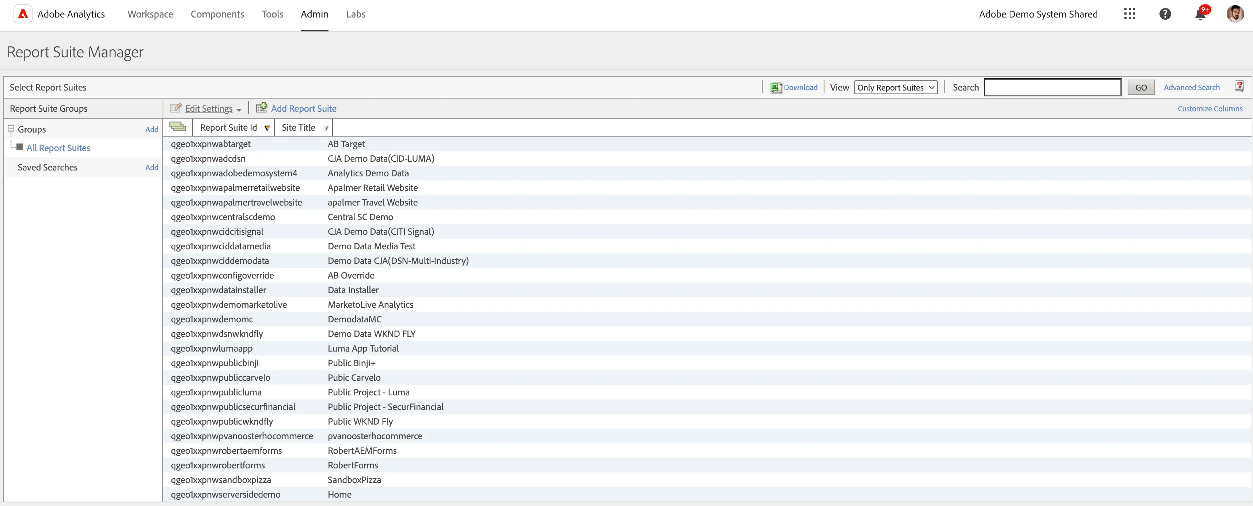Open the Components menu
Screen dimensions: 1253x506
coord(217,14)
